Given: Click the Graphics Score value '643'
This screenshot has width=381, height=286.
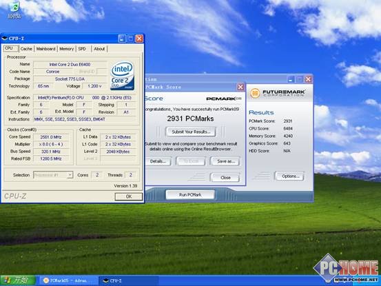Looking at the screenshot, I should 287,143.
